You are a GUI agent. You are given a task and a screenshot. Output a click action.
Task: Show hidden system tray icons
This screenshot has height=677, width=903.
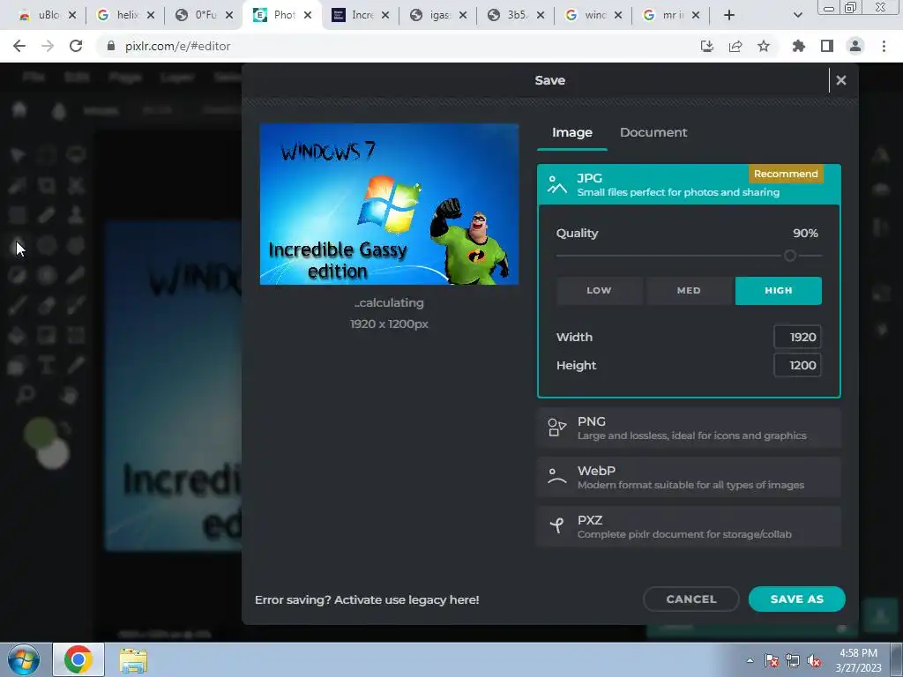click(750, 660)
